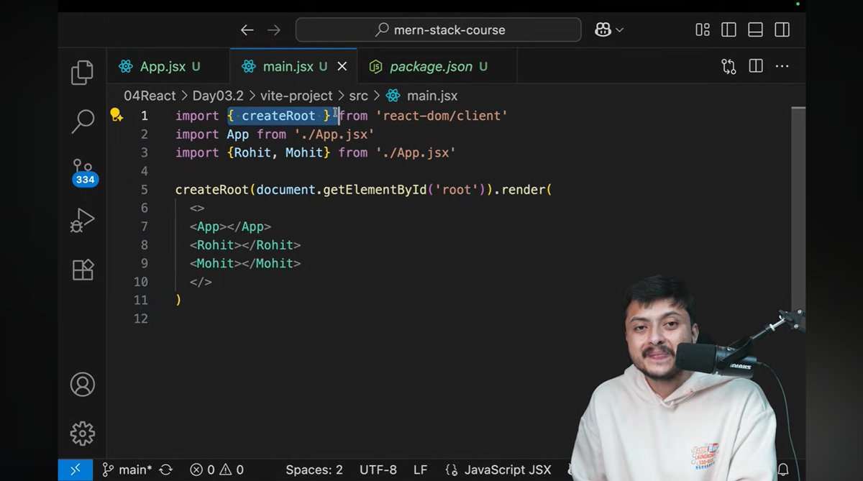863x481 pixels.
Task: Toggle the secondary side bar
Action: coord(782,29)
